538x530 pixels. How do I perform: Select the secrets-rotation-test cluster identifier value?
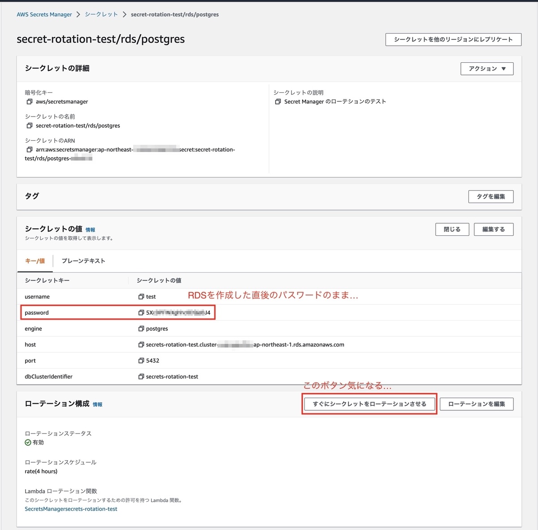(x=172, y=377)
